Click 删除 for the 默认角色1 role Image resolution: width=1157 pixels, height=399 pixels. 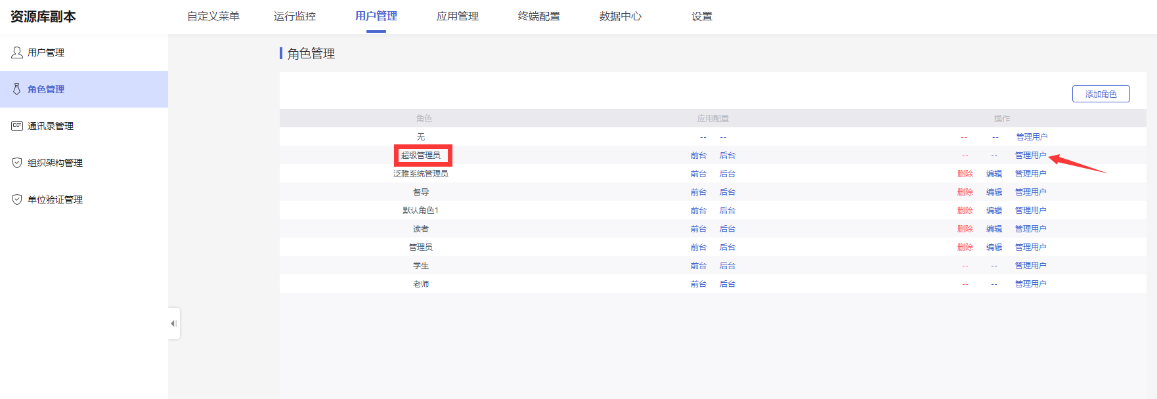point(965,211)
